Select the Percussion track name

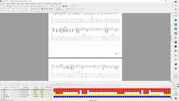[6, 97]
